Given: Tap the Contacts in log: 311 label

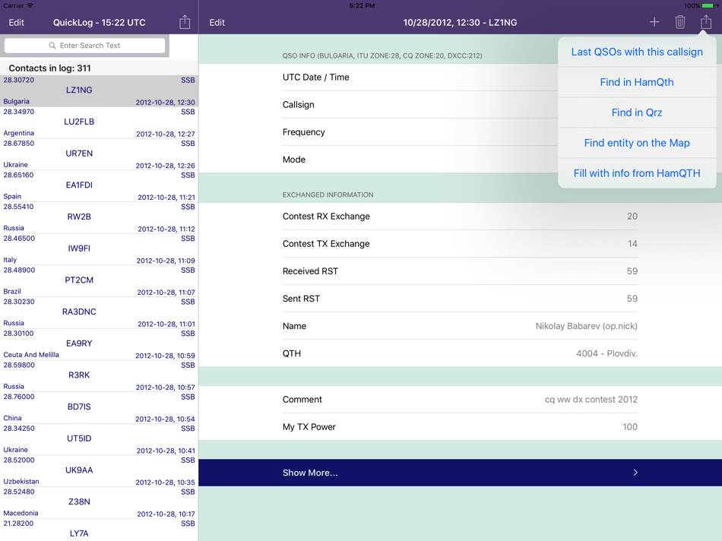Looking at the screenshot, I should 49,68.
